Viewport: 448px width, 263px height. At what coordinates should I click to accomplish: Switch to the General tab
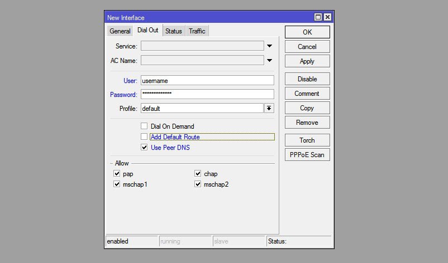(x=120, y=31)
